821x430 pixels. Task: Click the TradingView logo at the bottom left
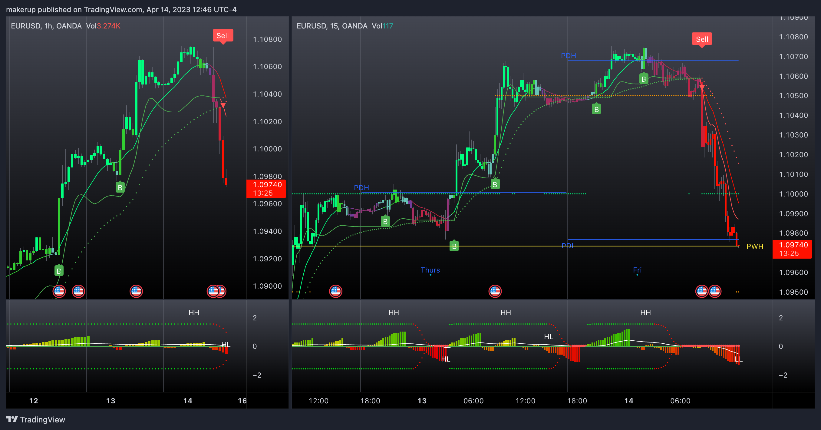point(36,419)
